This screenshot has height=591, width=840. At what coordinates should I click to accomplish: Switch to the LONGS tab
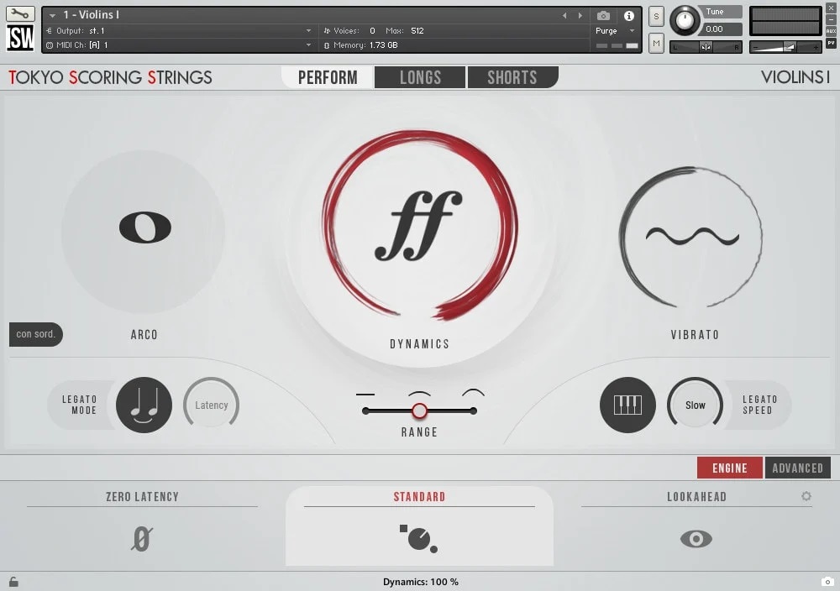(420, 77)
